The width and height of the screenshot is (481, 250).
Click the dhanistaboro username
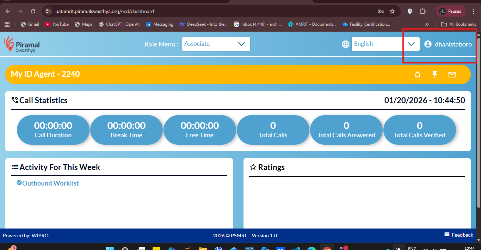(x=453, y=44)
